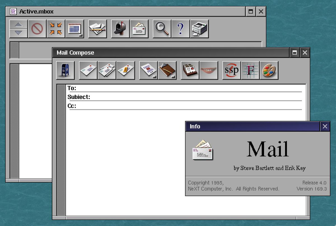Click the blue mailbox Deliver icon
336x226 pixels.
pyautogui.click(x=65, y=70)
